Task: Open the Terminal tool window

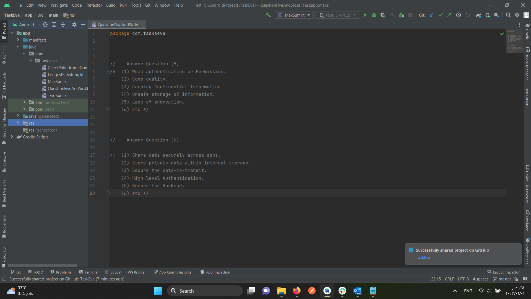Action: (x=88, y=272)
